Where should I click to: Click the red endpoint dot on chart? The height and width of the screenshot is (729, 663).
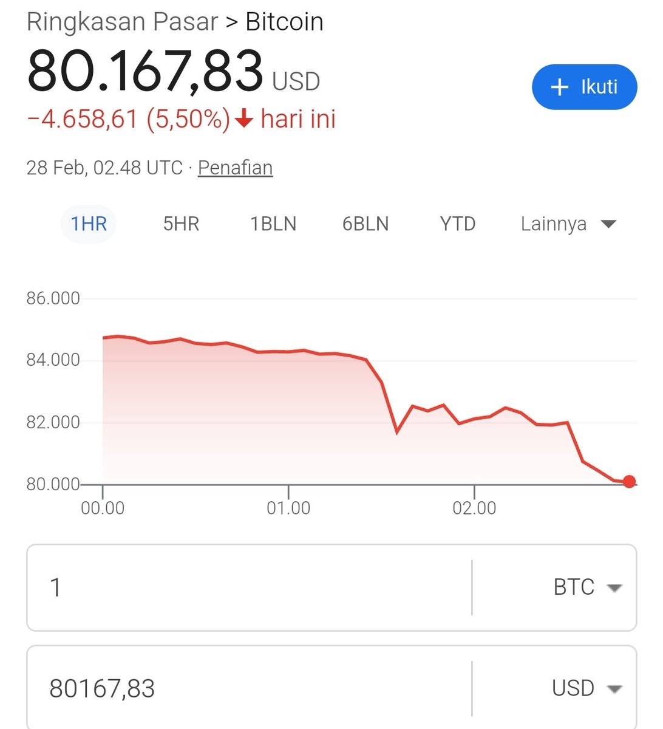629,482
